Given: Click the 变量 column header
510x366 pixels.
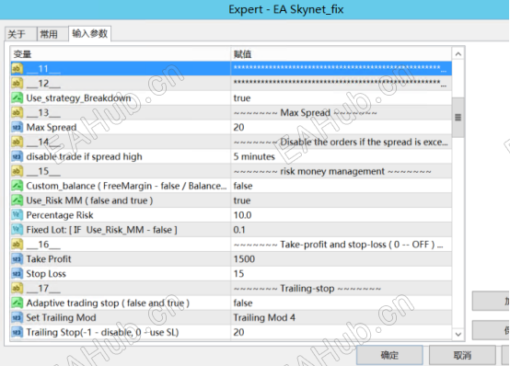Looking at the screenshot, I should [x=121, y=54].
